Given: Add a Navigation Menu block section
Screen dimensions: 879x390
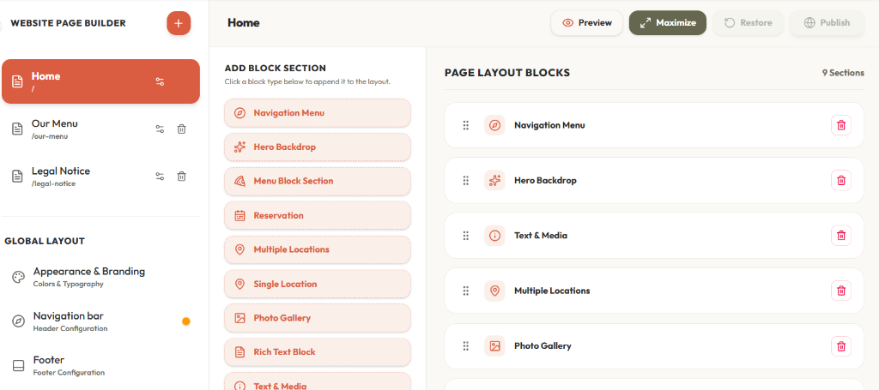Looking at the screenshot, I should [x=318, y=113].
